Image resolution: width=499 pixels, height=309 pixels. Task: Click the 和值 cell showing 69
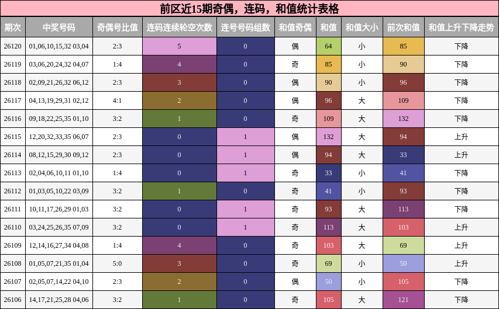329,263
